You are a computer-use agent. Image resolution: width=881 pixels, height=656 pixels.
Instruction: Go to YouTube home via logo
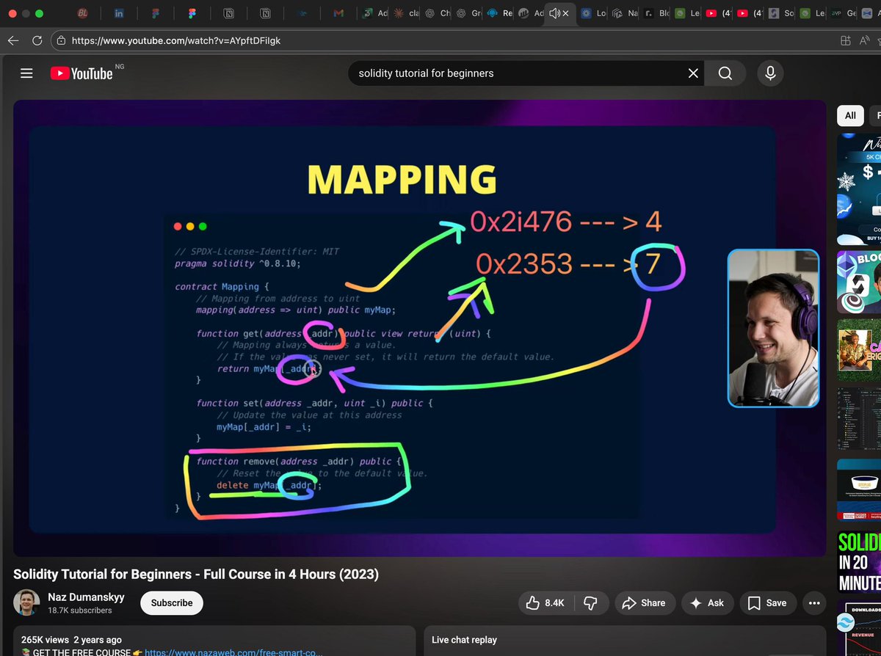[82, 73]
